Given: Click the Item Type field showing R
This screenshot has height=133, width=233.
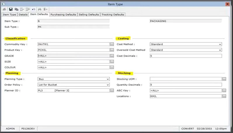Looking at the screenshot, I should point(74,21).
